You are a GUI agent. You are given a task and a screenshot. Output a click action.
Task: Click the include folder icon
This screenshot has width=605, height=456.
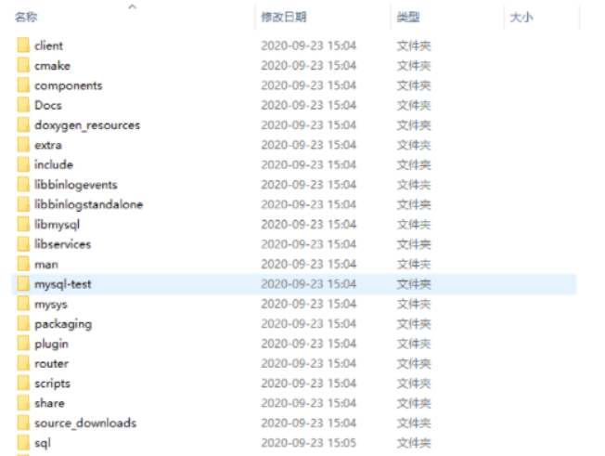(x=23, y=164)
